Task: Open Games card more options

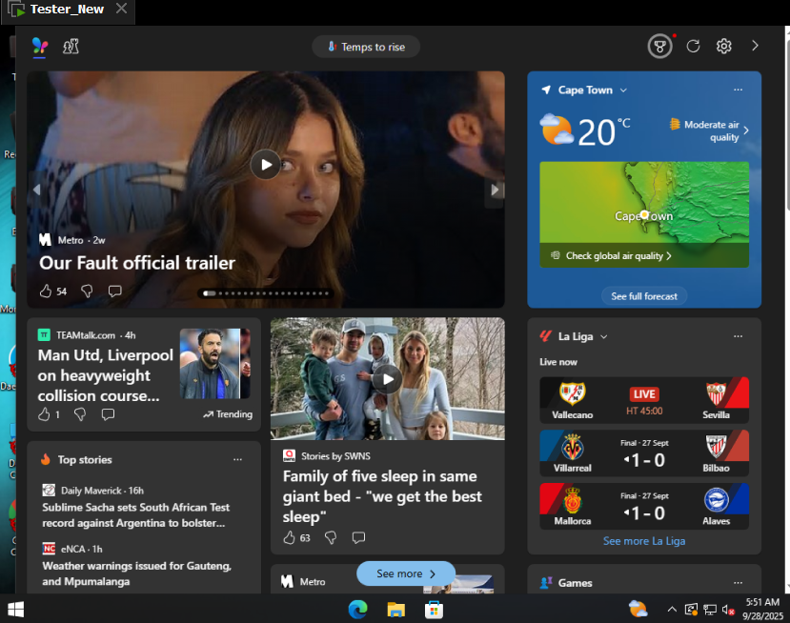Action: coord(739,583)
